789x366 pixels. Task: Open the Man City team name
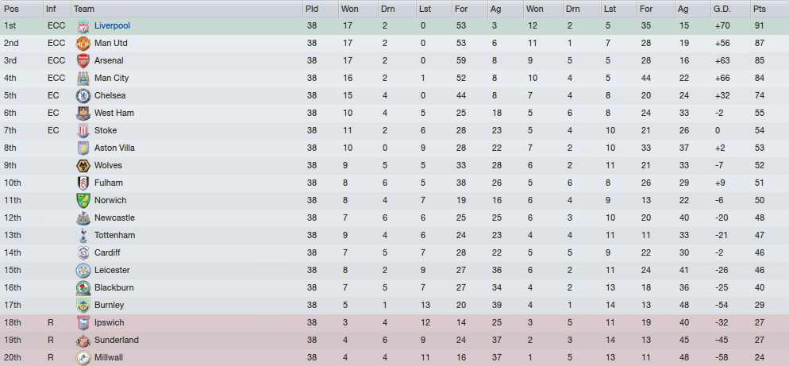(111, 78)
